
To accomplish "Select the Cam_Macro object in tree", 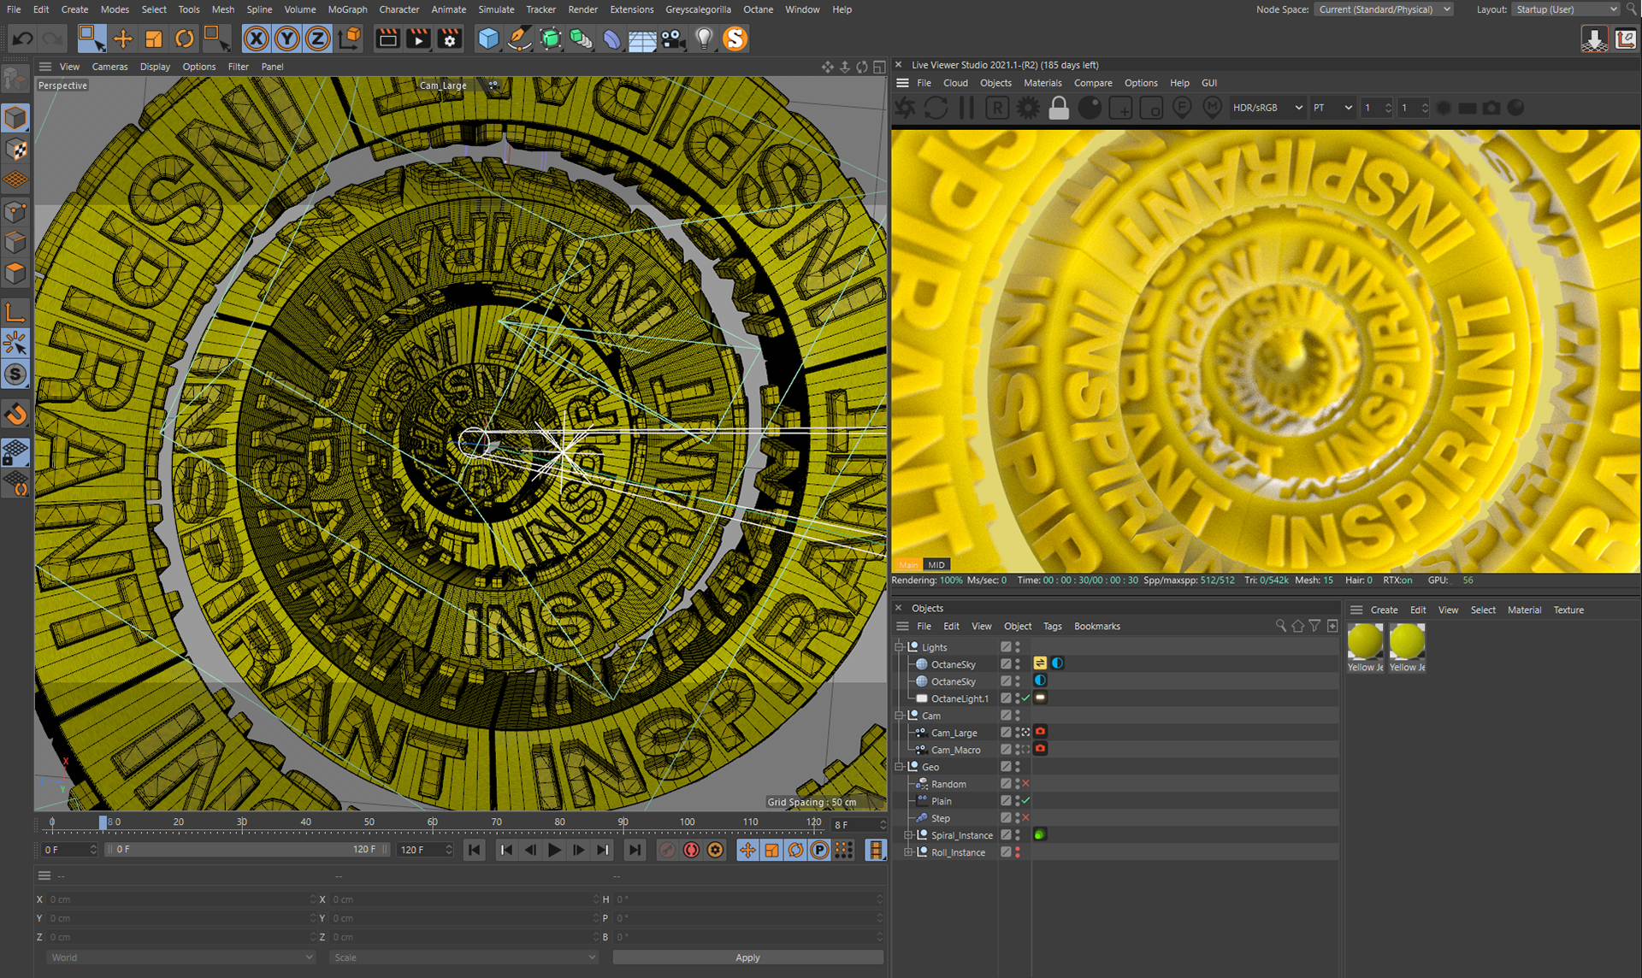I will coord(955,750).
